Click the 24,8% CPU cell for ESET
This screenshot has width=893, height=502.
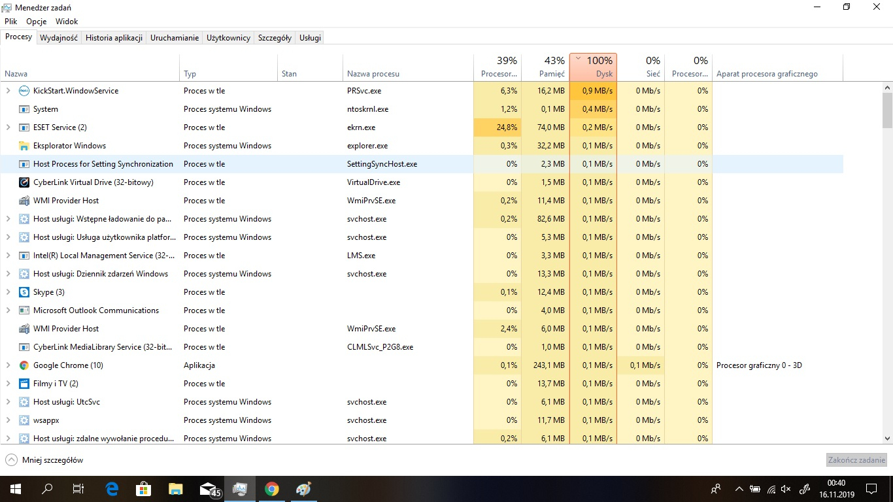click(x=497, y=127)
